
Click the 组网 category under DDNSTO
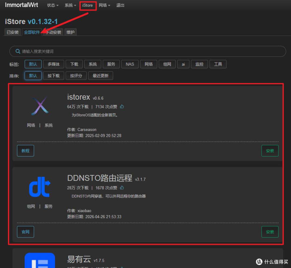[31, 206]
